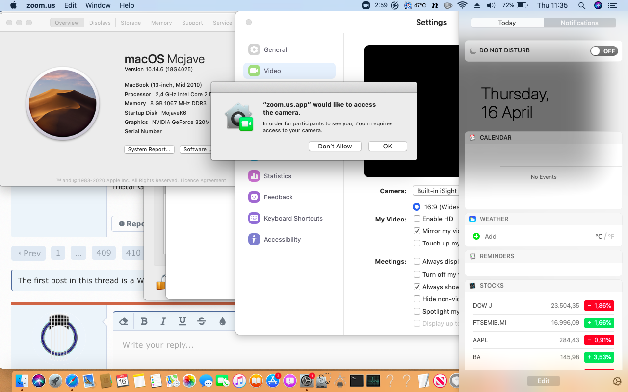Check the Turn off my video checkbox

click(x=417, y=274)
